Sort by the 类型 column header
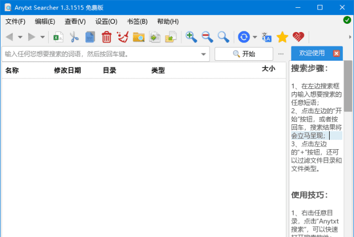This screenshot has height=237, width=354. (x=158, y=70)
